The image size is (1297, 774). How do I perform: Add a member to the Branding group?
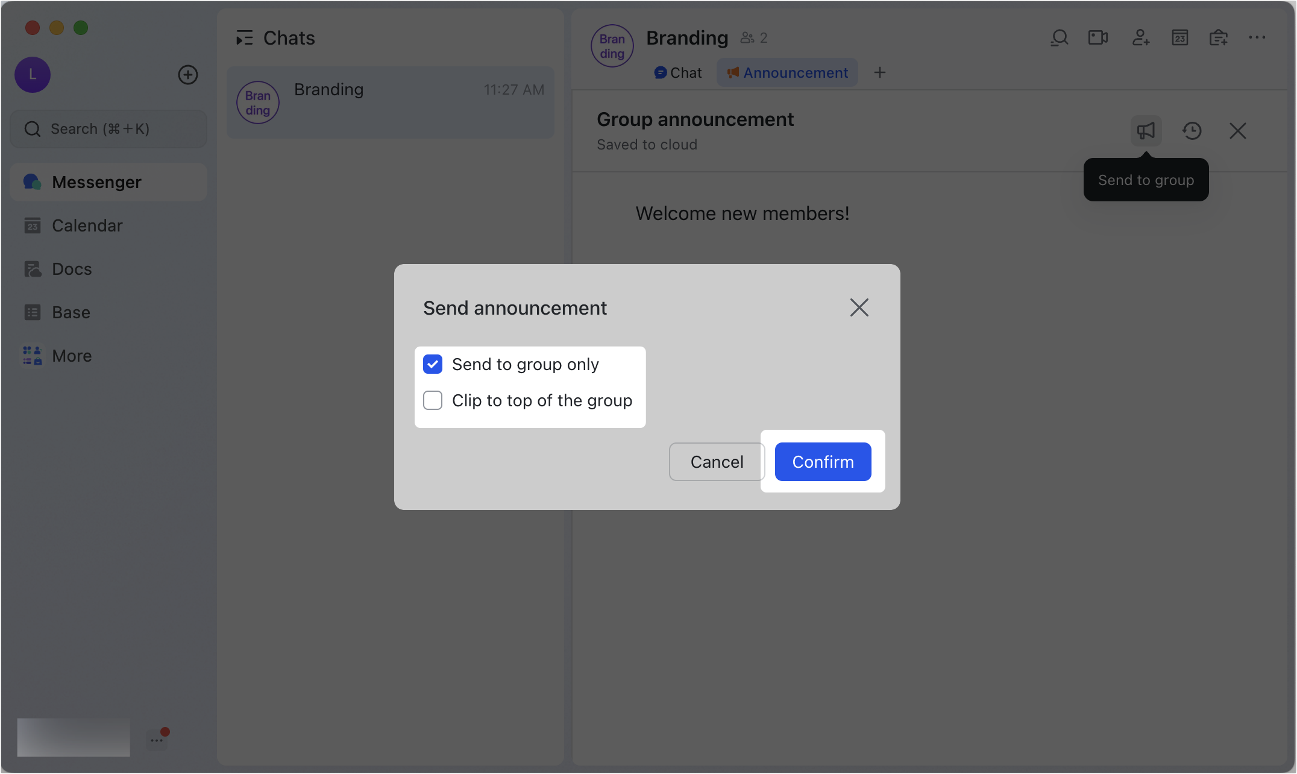[1140, 37]
